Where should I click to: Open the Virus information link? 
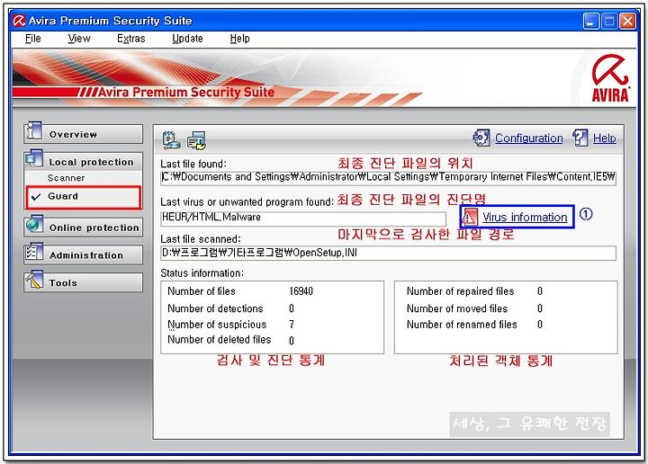pos(525,217)
